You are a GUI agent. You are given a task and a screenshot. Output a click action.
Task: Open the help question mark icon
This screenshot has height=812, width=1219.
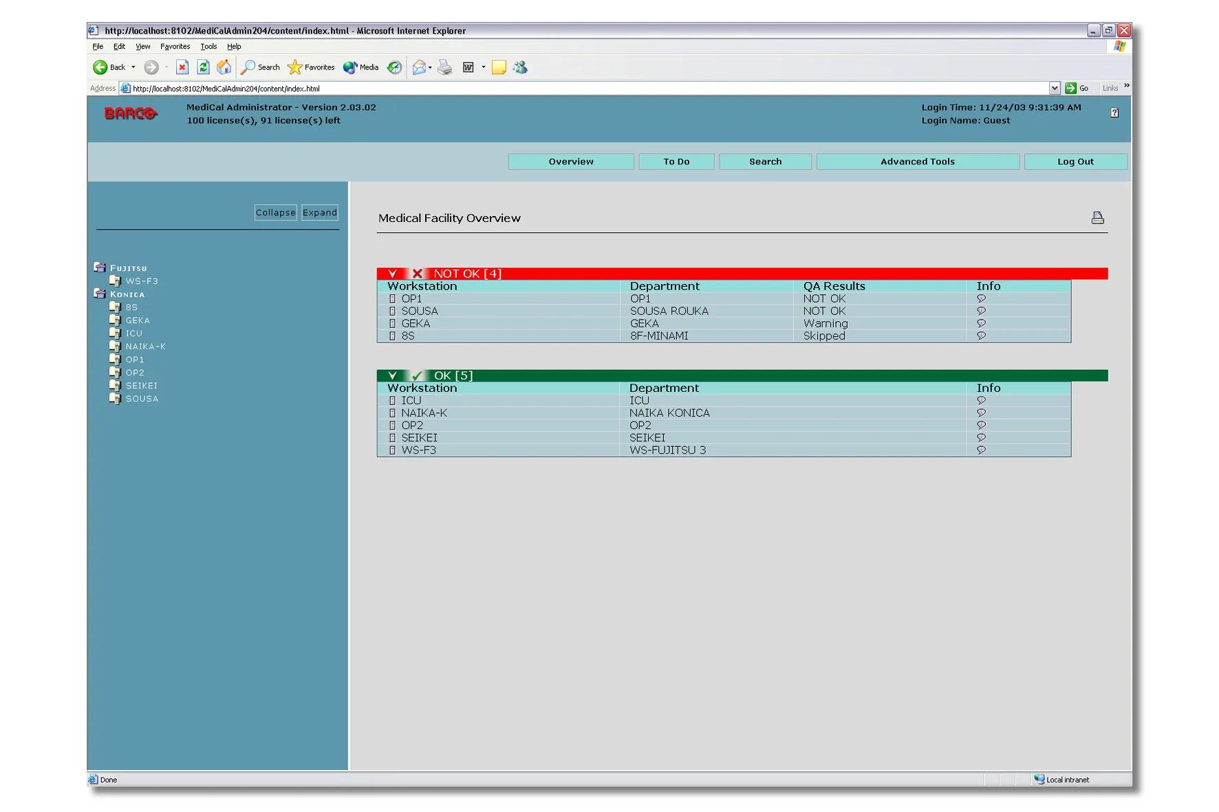[x=1114, y=113]
